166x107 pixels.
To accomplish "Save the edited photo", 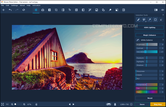I will click(x=142, y=104).
